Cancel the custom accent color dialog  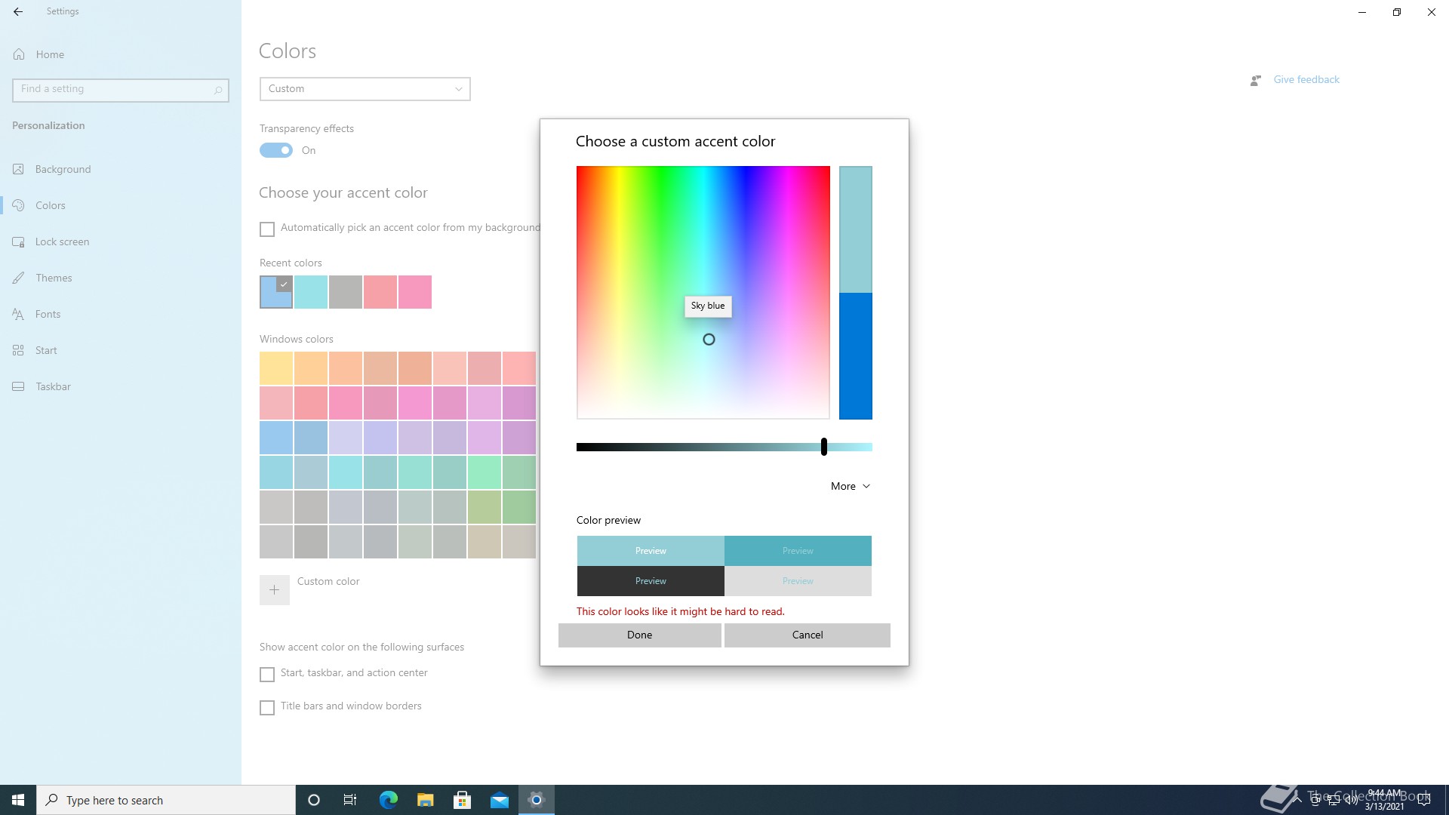point(807,635)
